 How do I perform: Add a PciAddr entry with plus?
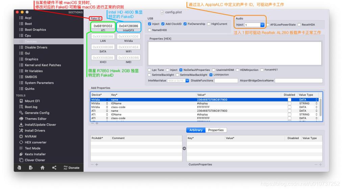point(97,164)
